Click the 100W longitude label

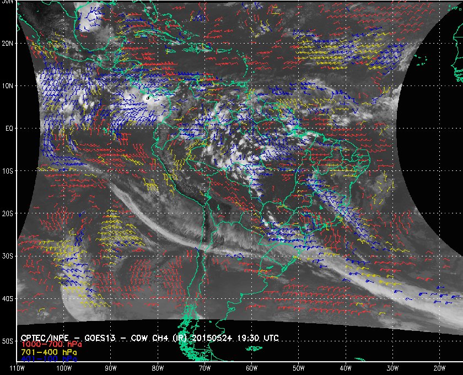tap(64, 368)
